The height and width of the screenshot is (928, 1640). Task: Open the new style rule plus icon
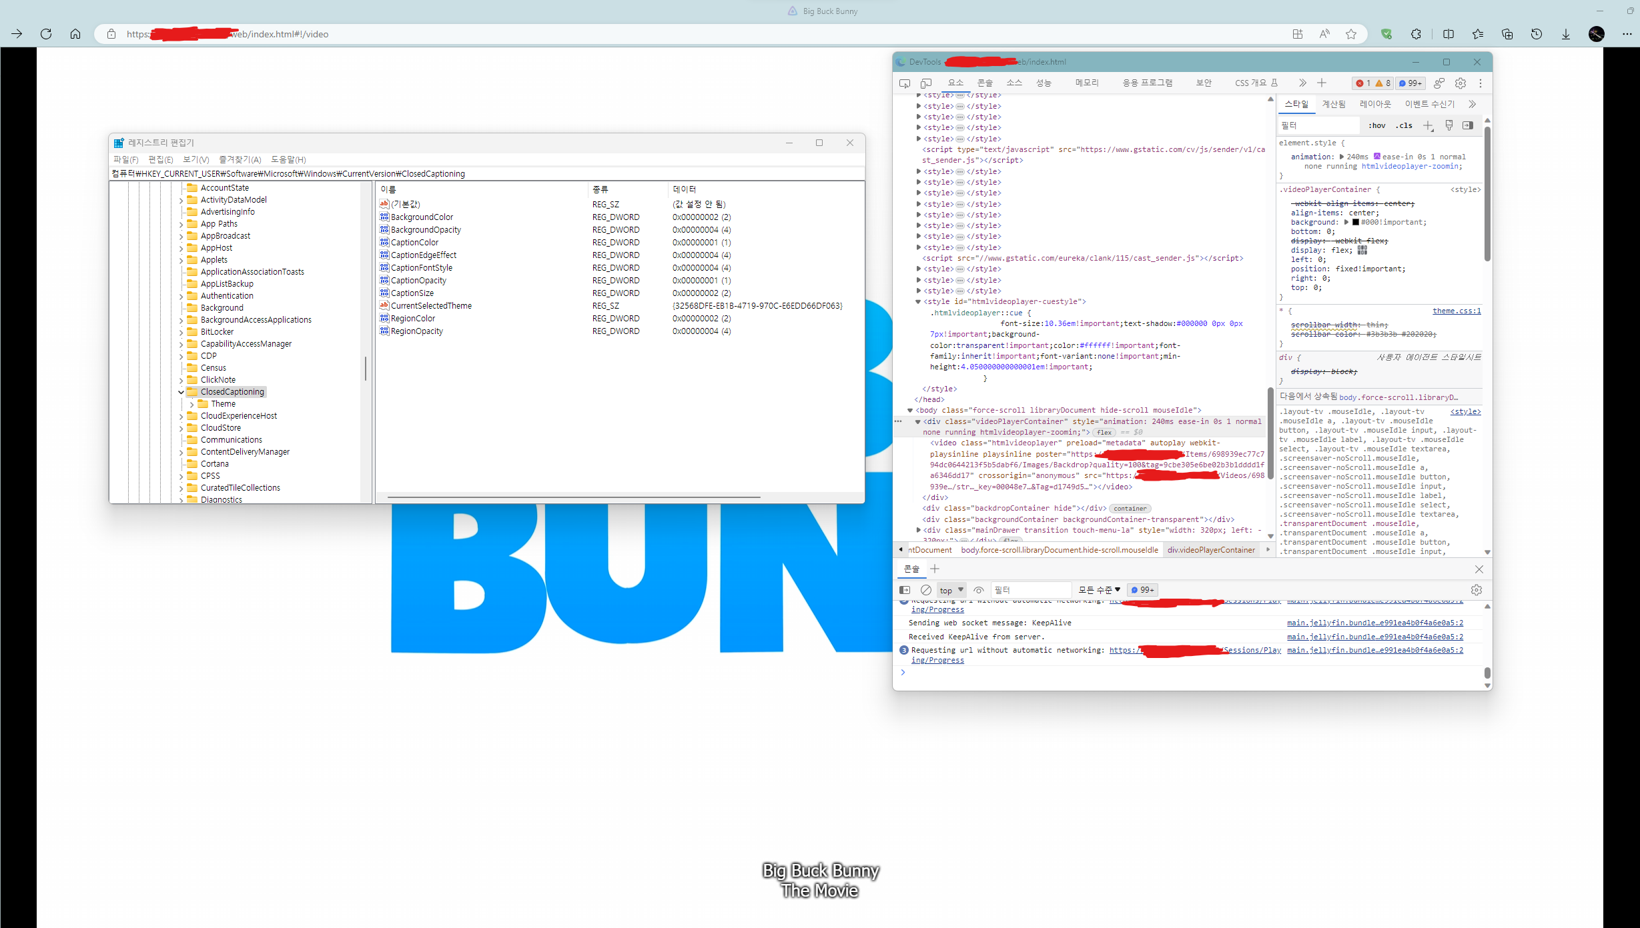[1428, 125]
